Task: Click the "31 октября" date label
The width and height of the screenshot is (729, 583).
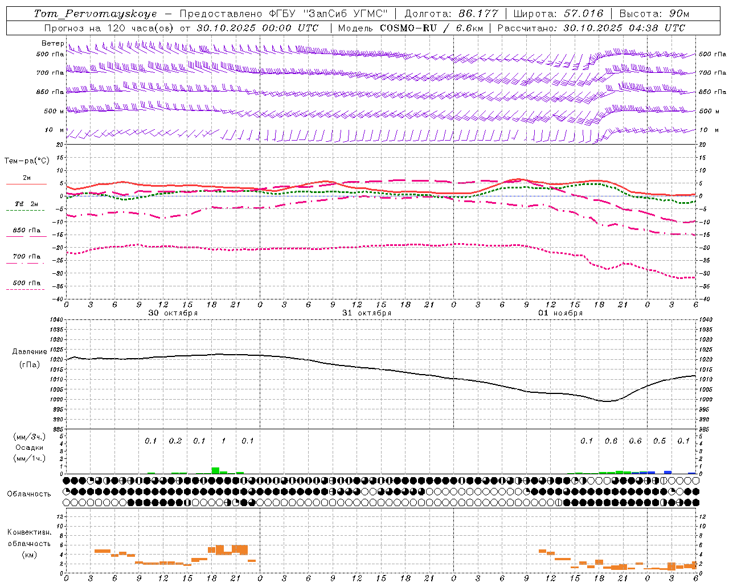Action: [367, 313]
